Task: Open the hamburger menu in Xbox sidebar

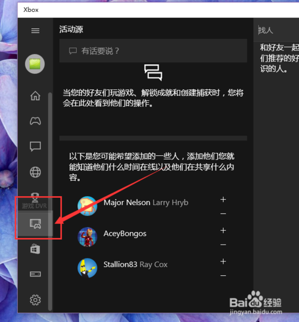Action: (x=35, y=31)
